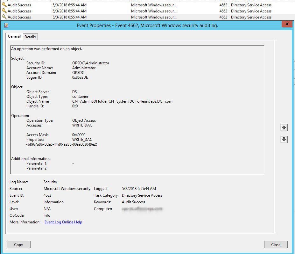Click the Close button
Viewport: 295px width, 254px height.
coord(276,244)
